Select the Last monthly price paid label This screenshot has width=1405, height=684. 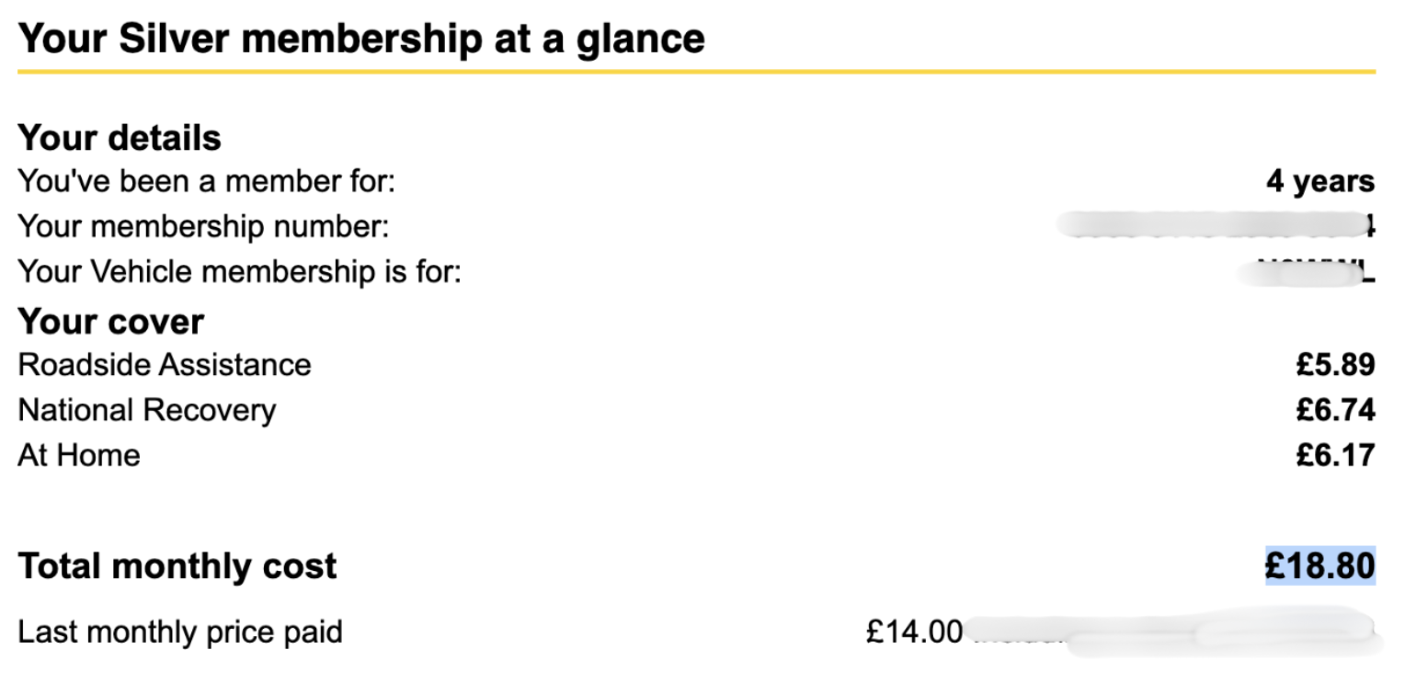tap(180, 633)
